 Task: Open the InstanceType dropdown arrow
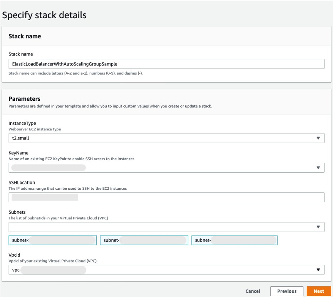pos(319,138)
